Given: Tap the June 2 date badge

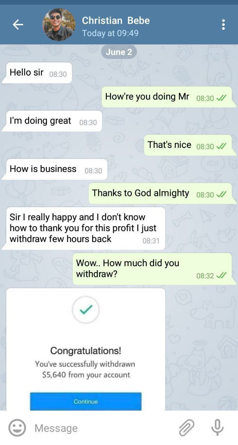Looking at the screenshot, I should pyautogui.click(x=119, y=52).
